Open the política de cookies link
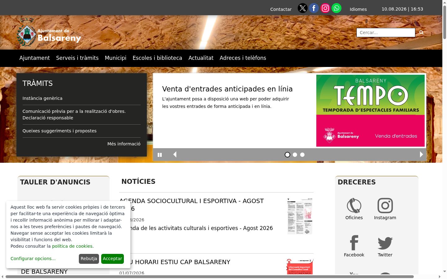This screenshot has height=279, width=447. click(72, 246)
